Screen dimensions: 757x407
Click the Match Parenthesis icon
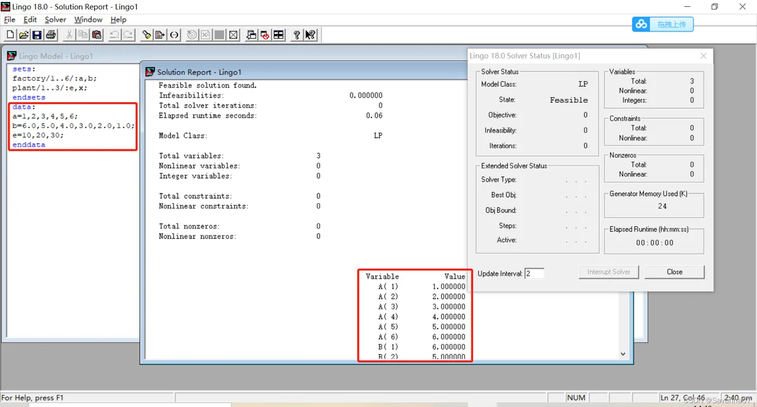(174, 35)
